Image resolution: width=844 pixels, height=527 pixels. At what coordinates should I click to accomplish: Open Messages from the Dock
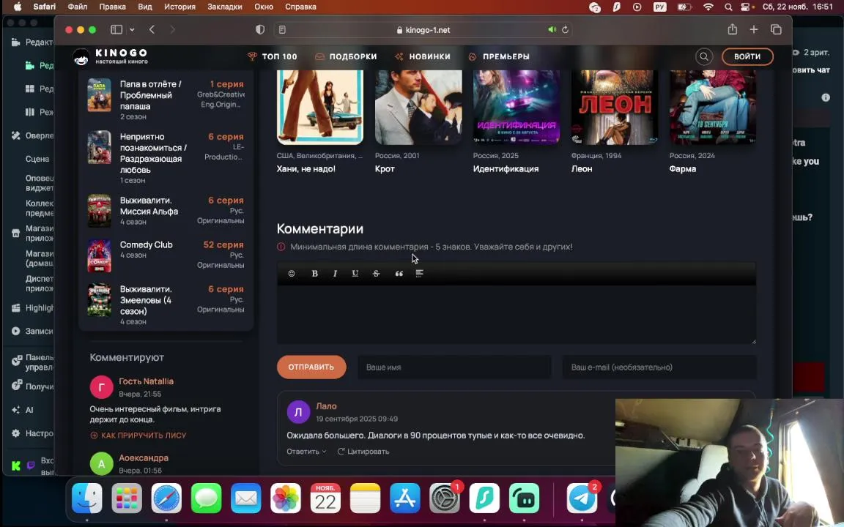click(x=206, y=498)
